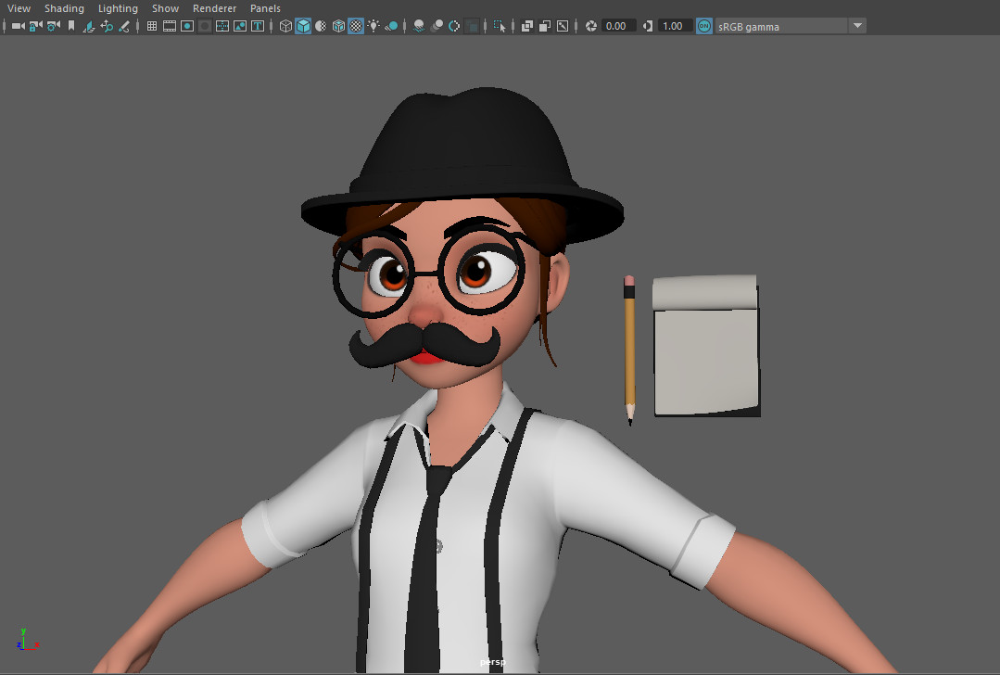1000x675 pixels.
Task: Toggle Smooth Shade All cube icon
Action: coord(303,26)
